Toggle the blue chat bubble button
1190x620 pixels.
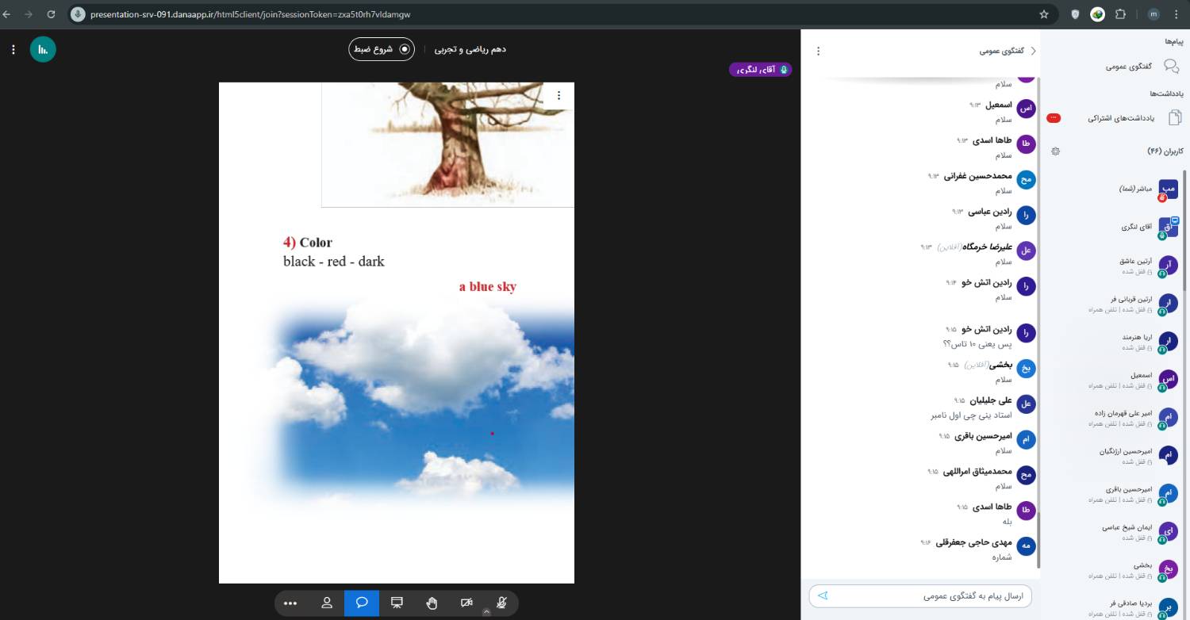click(362, 603)
